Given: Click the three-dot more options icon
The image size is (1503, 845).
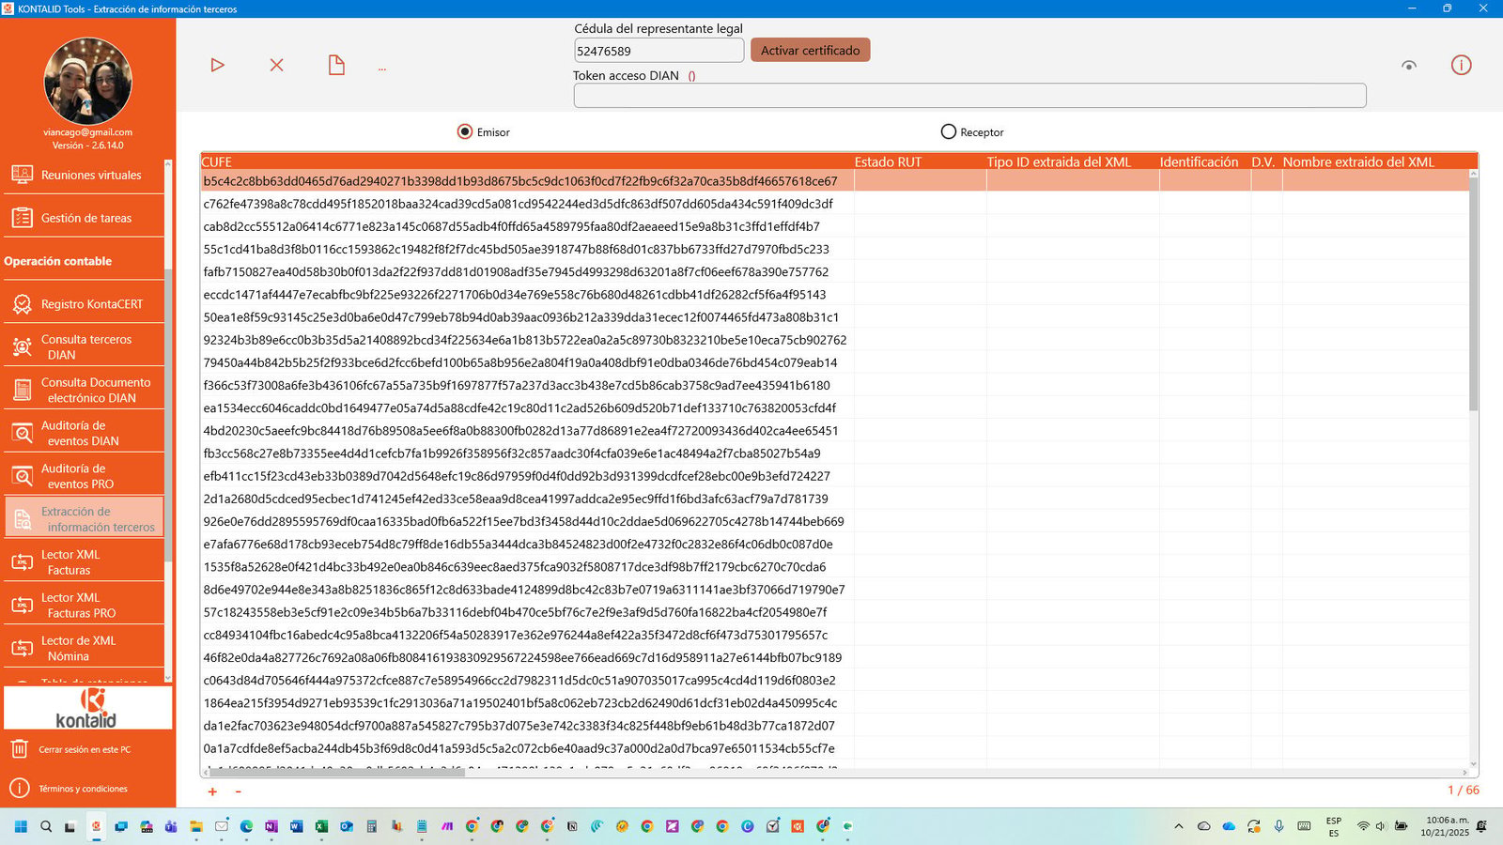Looking at the screenshot, I should pos(382,69).
